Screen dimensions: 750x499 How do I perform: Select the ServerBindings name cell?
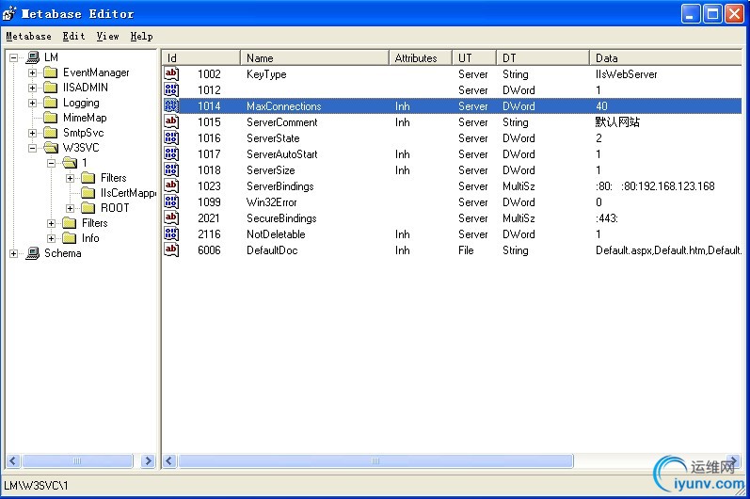coord(279,186)
